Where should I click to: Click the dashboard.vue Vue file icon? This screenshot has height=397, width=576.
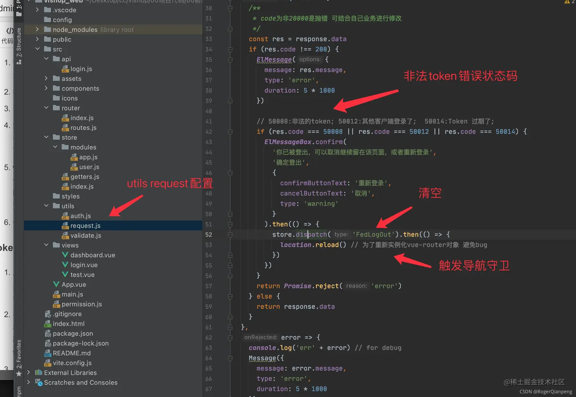[65, 255]
